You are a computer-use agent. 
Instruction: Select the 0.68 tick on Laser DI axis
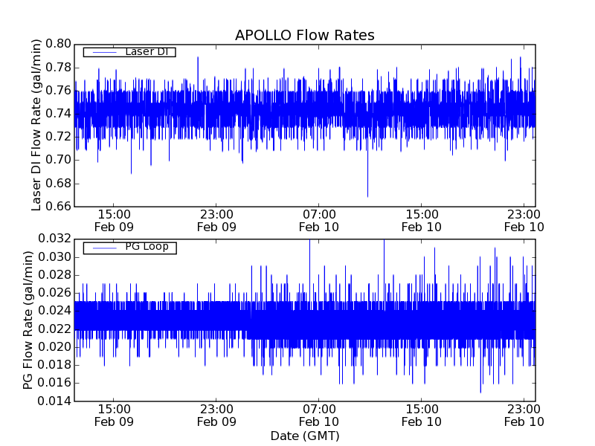tap(59, 183)
